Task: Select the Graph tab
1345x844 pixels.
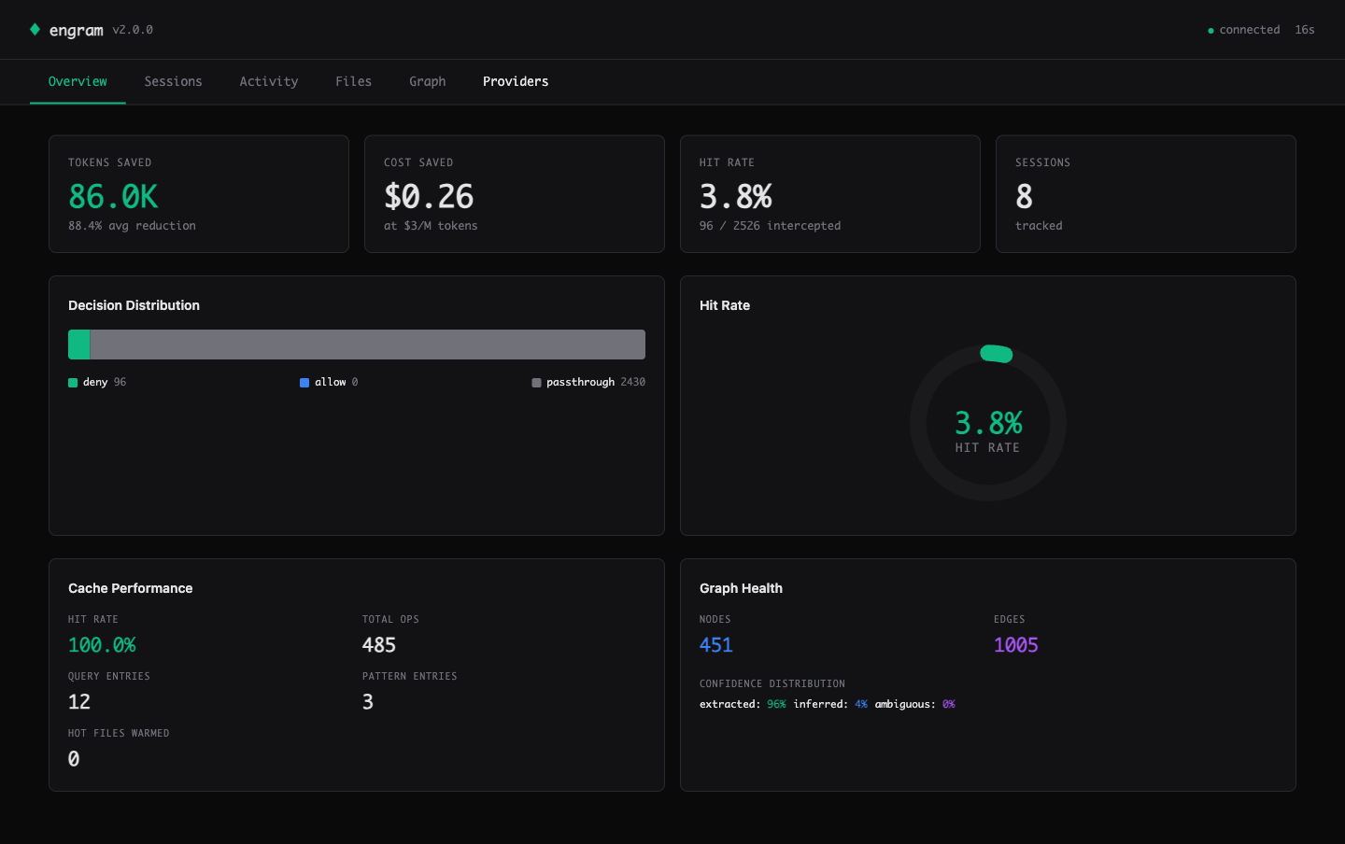Action: 428,81
